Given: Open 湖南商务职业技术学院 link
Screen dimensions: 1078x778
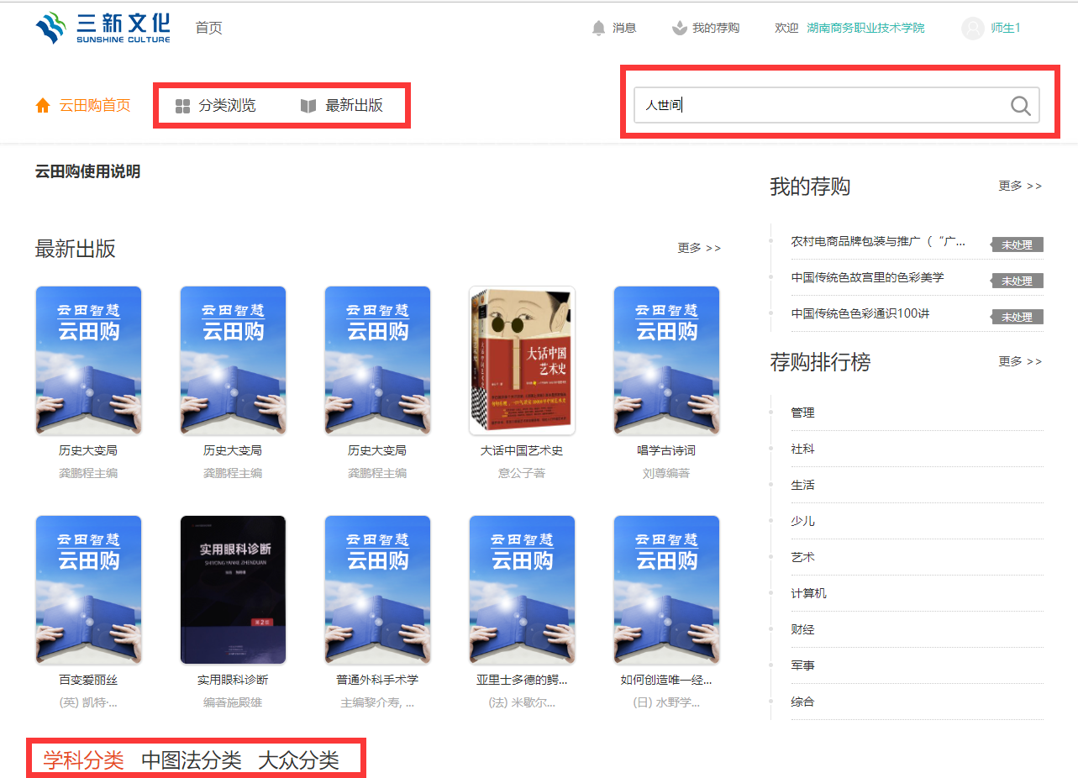Looking at the screenshot, I should tap(865, 28).
